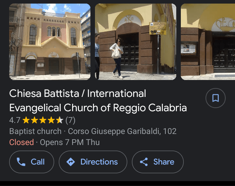The width and height of the screenshot is (235, 186).
Task: Click the Share button text
Action: pos(164,162)
